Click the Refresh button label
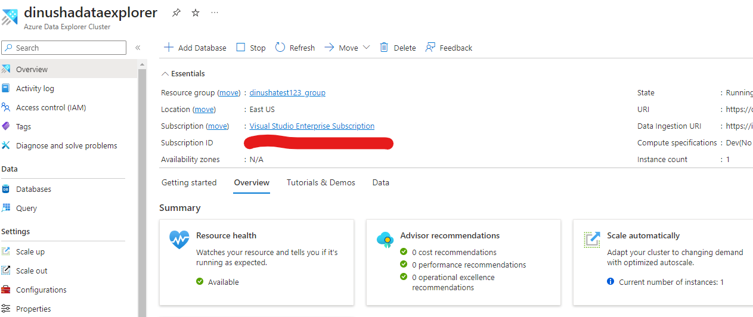Screen dimensions: 753x317 pos(302,48)
